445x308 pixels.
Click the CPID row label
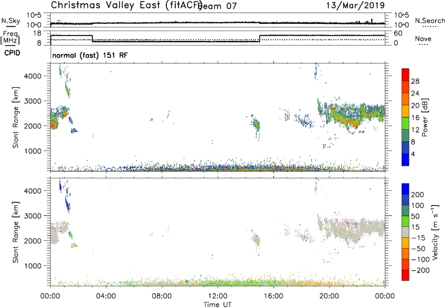point(12,53)
